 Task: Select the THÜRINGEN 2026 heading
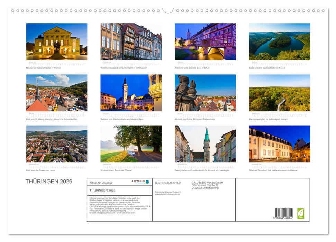[49, 181]
